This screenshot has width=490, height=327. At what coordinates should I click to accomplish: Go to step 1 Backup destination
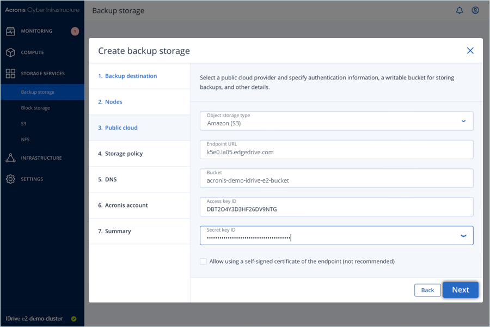tap(131, 76)
